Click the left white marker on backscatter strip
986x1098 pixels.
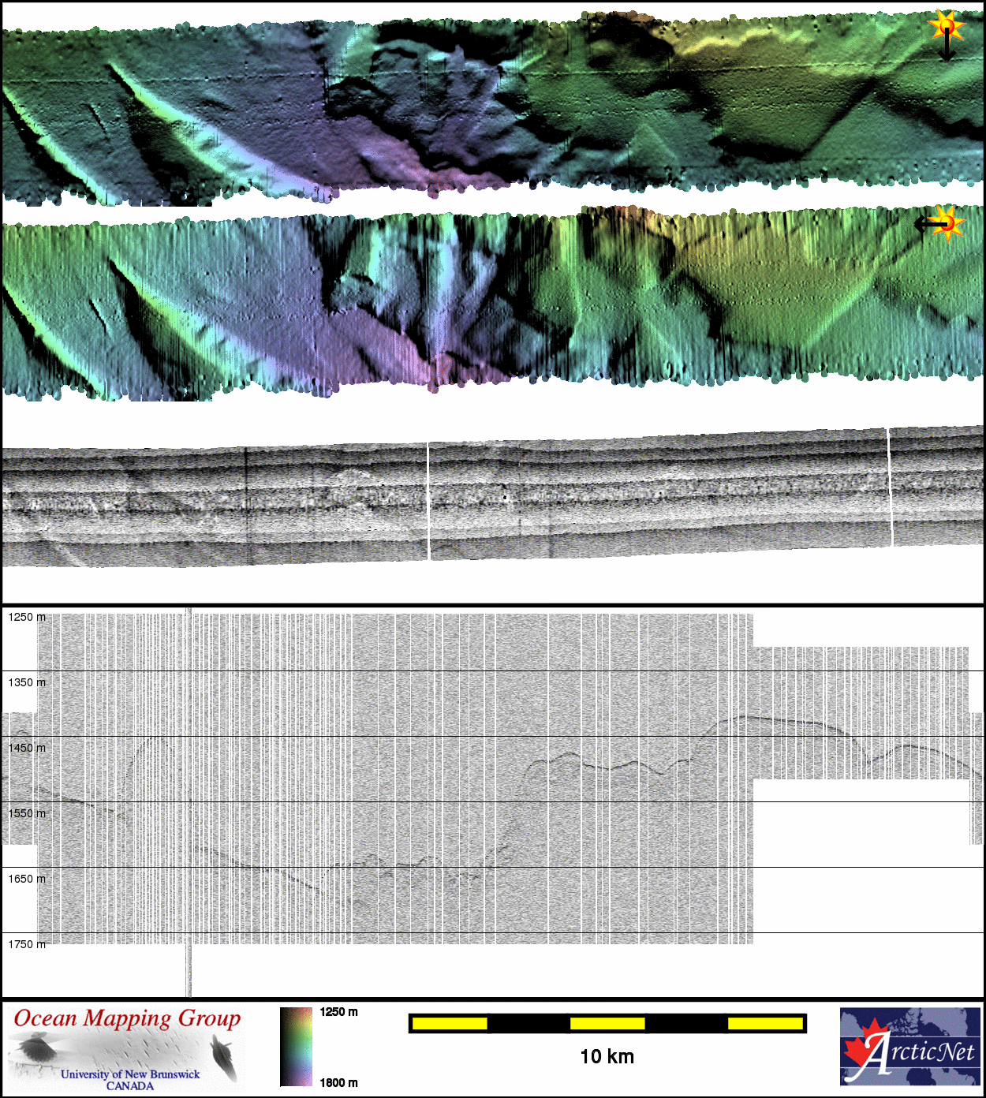[428, 501]
